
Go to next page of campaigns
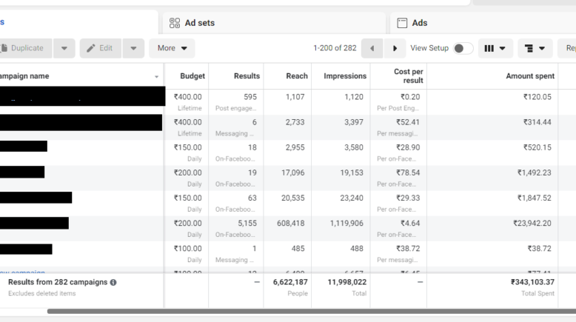395,48
